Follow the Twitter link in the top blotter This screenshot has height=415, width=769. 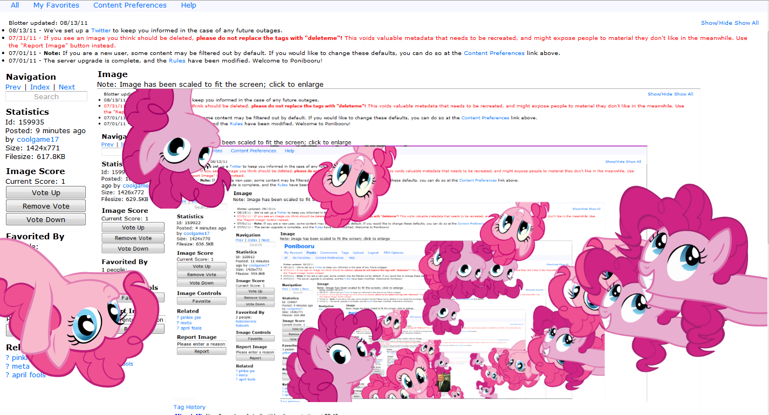coord(101,31)
